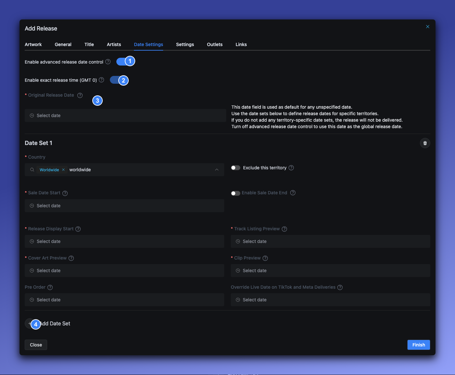Click help icon beside Cover Art Preview
455x375 pixels.
(x=71, y=258)
